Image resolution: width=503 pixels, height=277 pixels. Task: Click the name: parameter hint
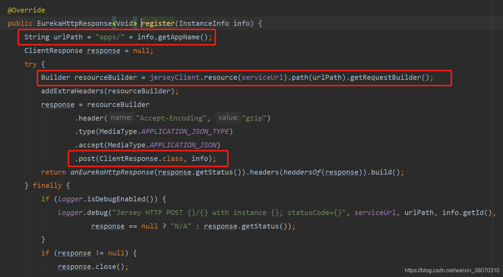tap(121, 118)
